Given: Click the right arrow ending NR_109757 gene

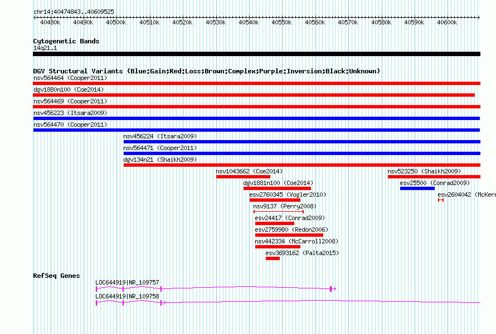Looking at the screenshot, I should click(x=333, y=288).
